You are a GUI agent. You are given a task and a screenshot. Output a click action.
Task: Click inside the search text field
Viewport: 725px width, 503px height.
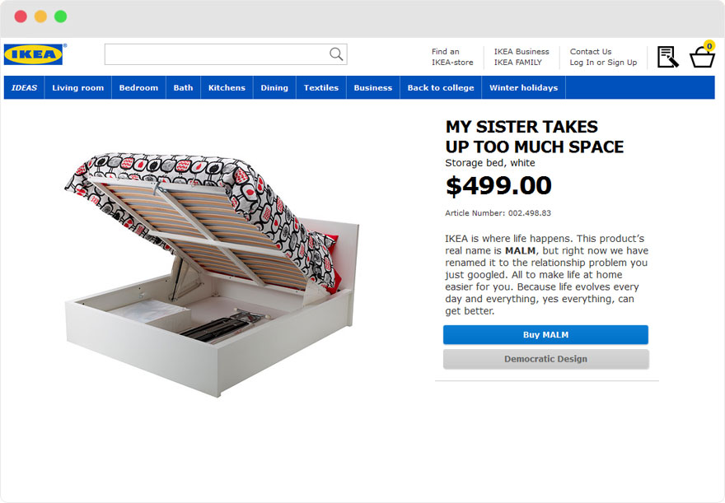[x=214, y=54]
